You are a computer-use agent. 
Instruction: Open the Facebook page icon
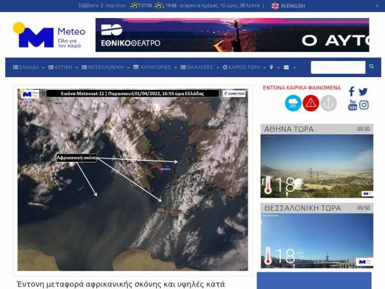pos(352,91)
